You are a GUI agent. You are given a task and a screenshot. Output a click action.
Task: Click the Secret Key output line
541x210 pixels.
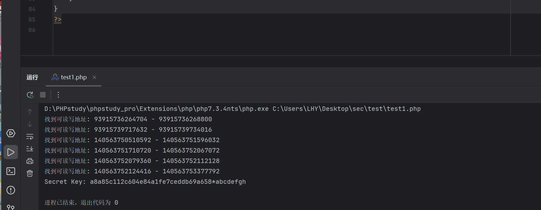click(x=145, y=182)
